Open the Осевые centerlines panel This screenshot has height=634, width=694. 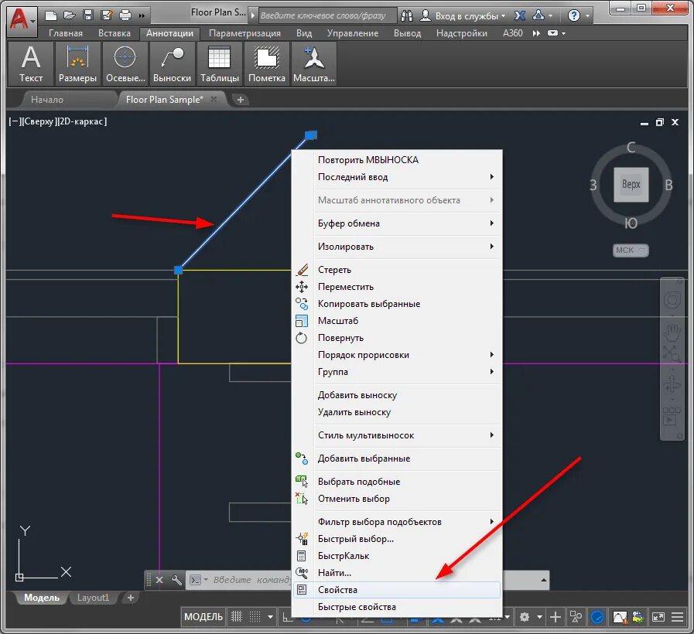coord(125,63)
